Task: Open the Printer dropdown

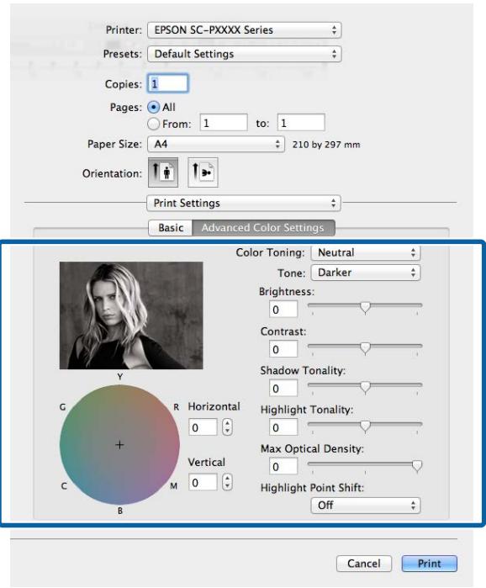Action: [x=245, y=30]
